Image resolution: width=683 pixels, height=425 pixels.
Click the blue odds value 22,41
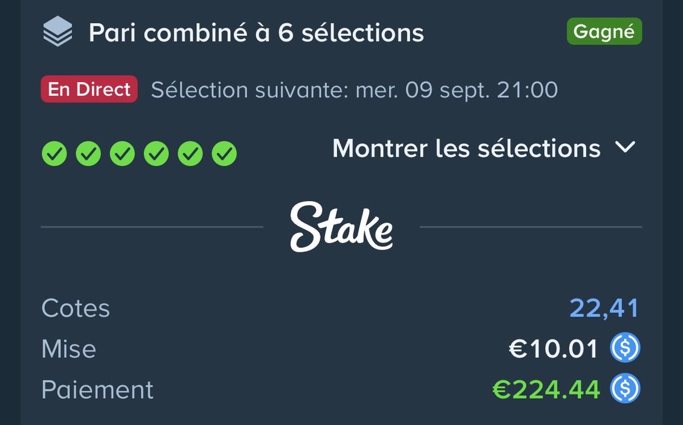click(x=604, y=308)
